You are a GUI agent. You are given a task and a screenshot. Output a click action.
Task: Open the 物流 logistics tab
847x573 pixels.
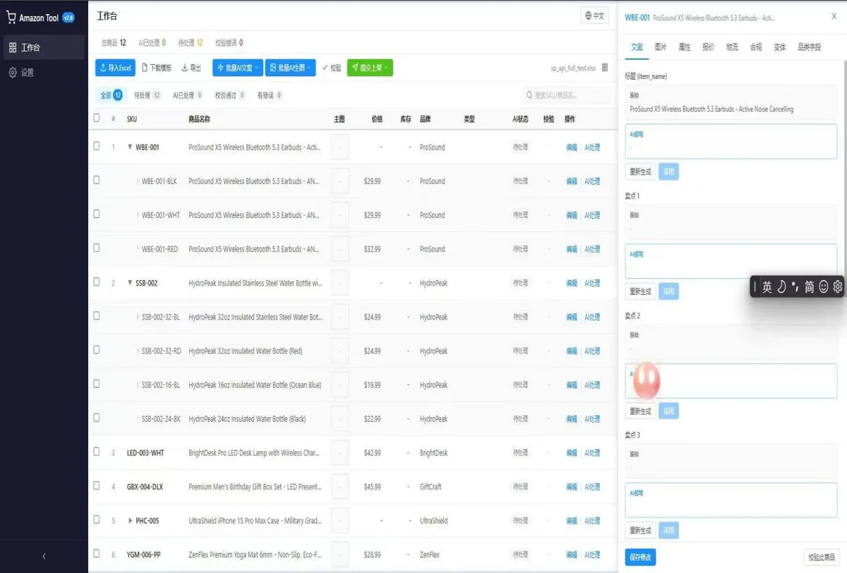(732, 47)
